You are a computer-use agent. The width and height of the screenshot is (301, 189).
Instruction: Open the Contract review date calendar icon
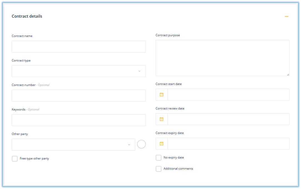[x=161, y=119]
